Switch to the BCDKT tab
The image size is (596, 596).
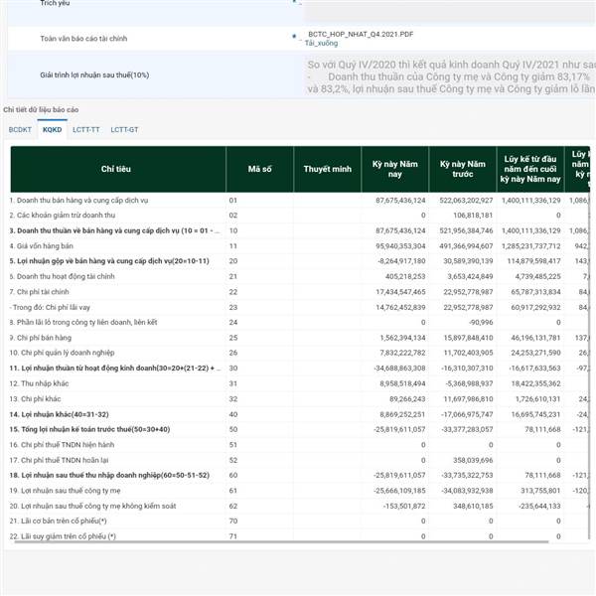(x=20, y=130)
